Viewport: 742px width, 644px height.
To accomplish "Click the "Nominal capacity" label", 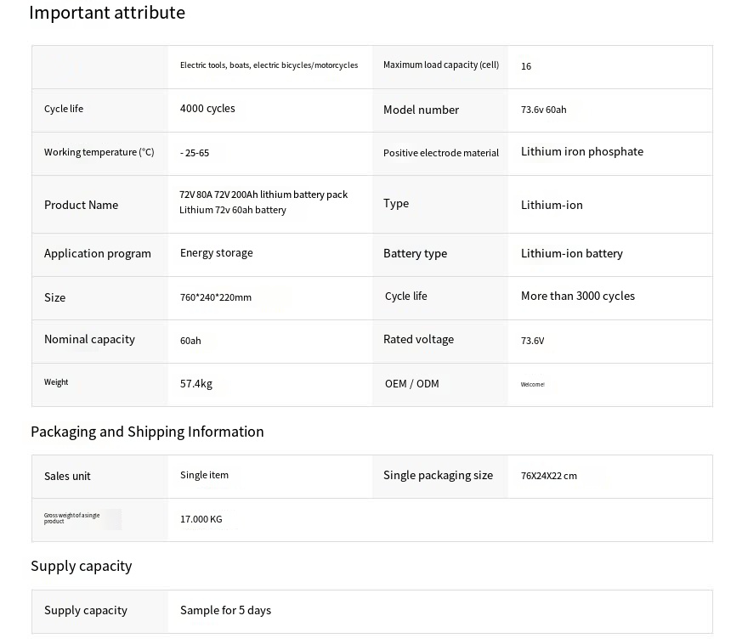I will [89, 340].
